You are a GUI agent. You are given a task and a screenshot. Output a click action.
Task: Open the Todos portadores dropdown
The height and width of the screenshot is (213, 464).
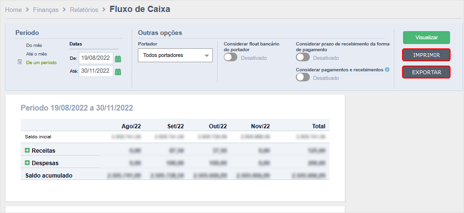175,55
